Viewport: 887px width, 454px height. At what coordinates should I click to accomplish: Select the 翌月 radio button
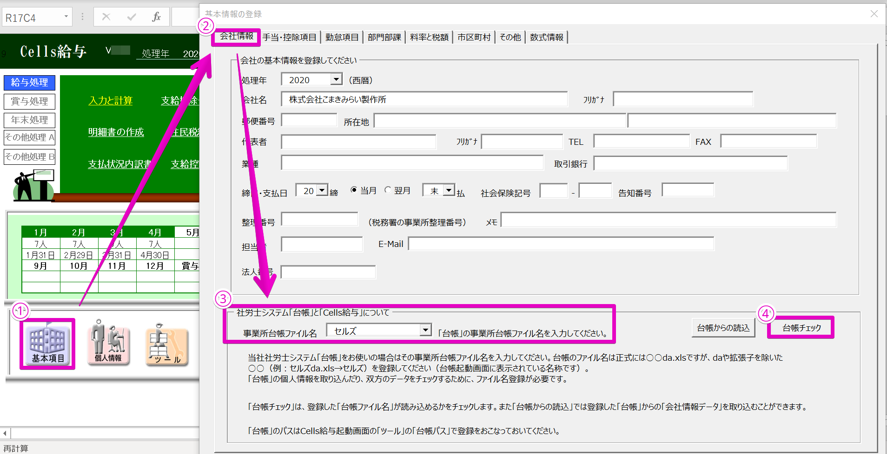(388, 190)
